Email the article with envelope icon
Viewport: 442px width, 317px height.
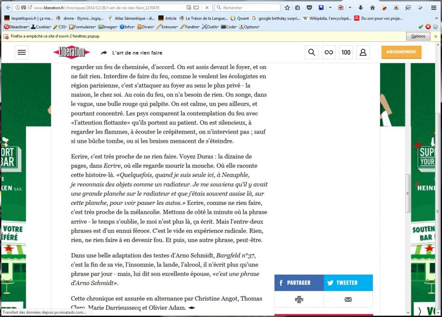click(348, 299)
